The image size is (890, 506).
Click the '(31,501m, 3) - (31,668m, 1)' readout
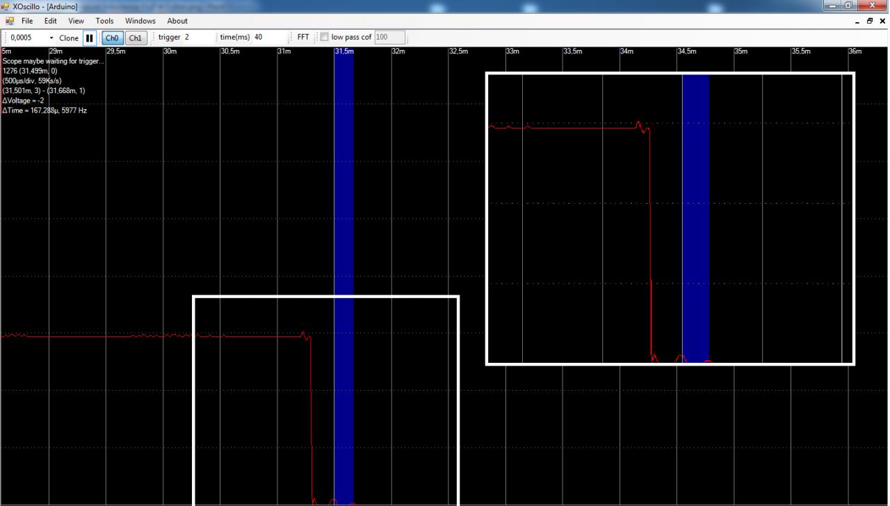pyautogui.click(x=44, y=90)
